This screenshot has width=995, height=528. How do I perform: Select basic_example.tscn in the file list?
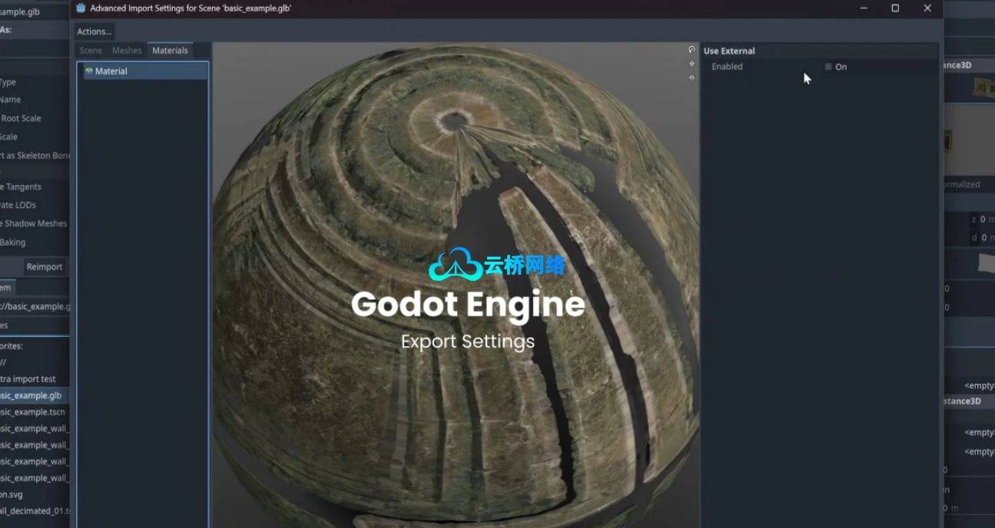click(35, 412)
